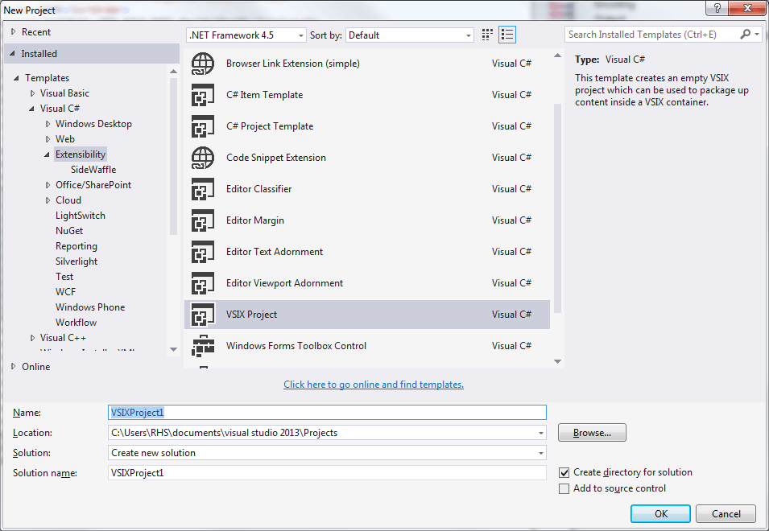Switch to small icons list view
Screen dimensions: 769x531
point(507,35)
